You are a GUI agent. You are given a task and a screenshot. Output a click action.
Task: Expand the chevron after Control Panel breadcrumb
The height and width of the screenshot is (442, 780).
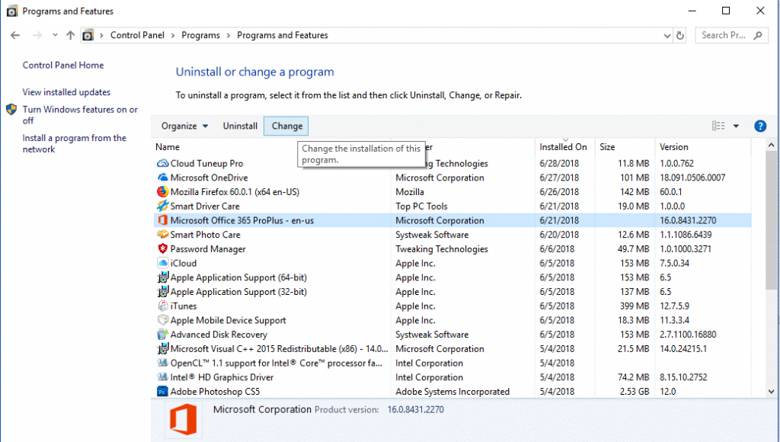click(x=173, y=35)
